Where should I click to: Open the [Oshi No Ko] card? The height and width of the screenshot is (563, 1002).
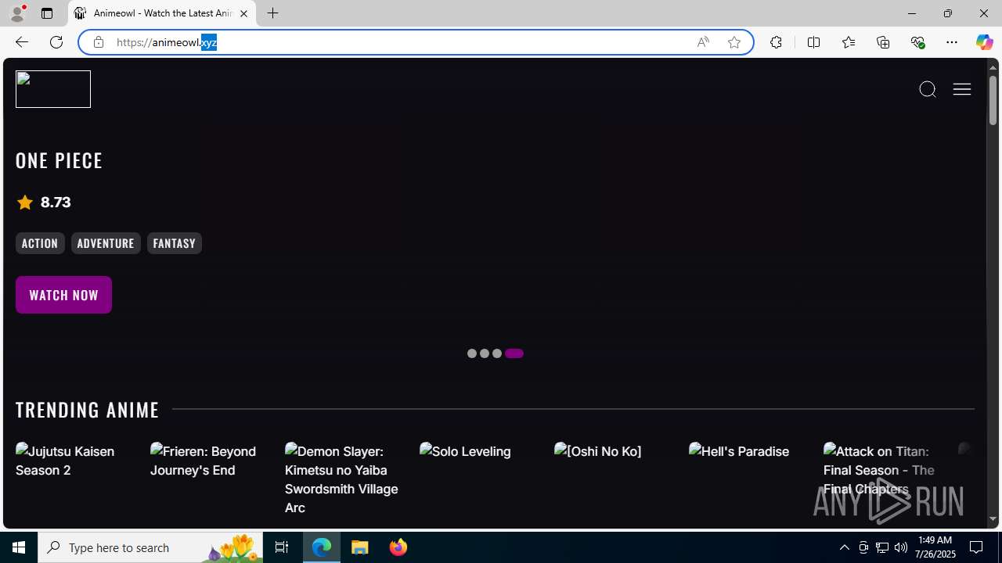598,451
